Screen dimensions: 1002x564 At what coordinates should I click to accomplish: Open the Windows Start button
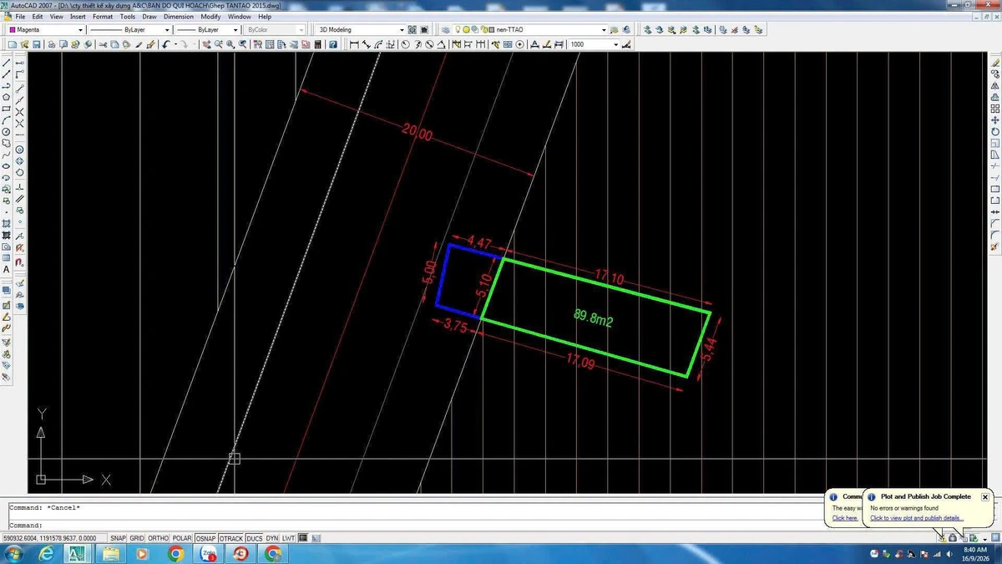coord(13,554)
